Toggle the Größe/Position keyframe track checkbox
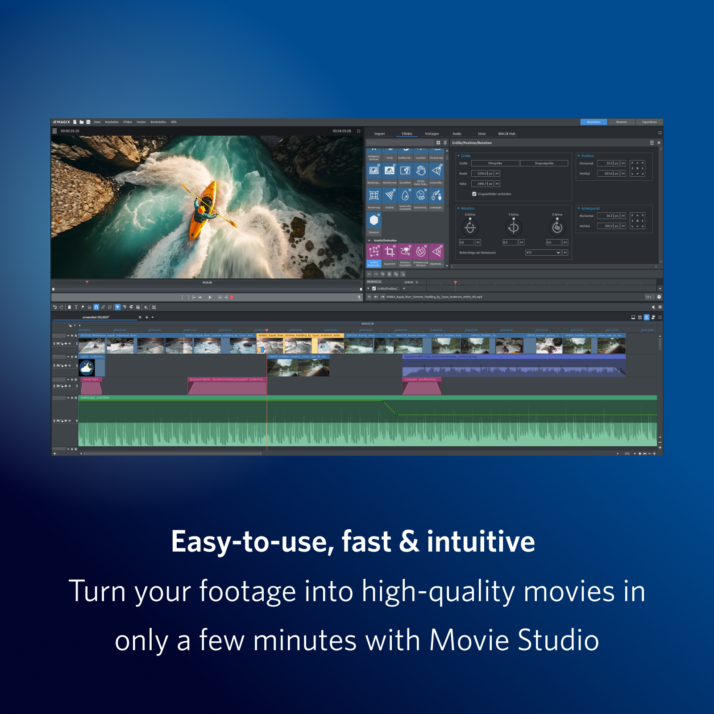Screen dimensions: 714x714 tap(374, 289)
